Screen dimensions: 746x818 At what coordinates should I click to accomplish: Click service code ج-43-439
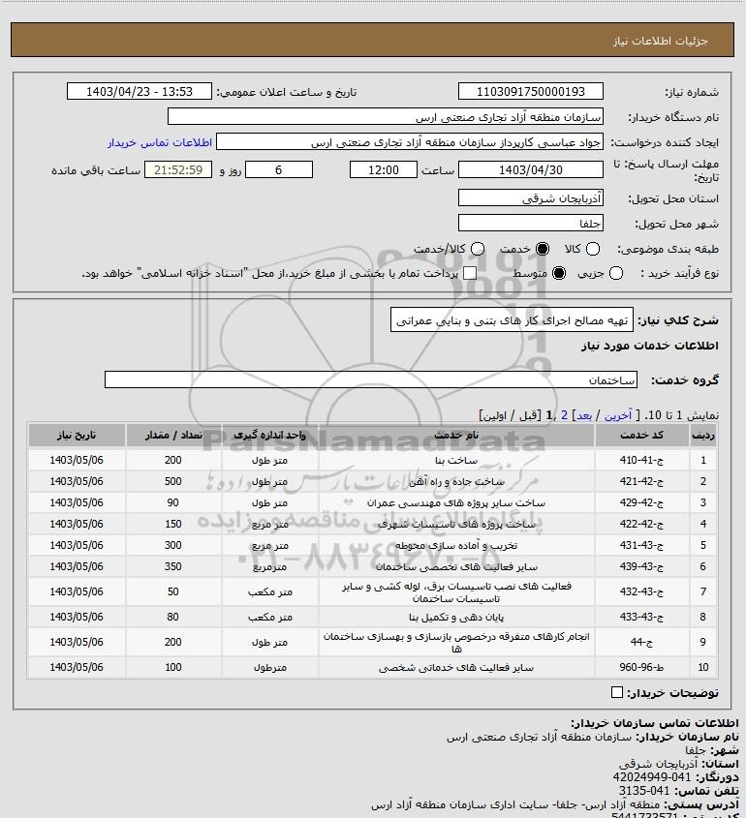tap(641, 566)
